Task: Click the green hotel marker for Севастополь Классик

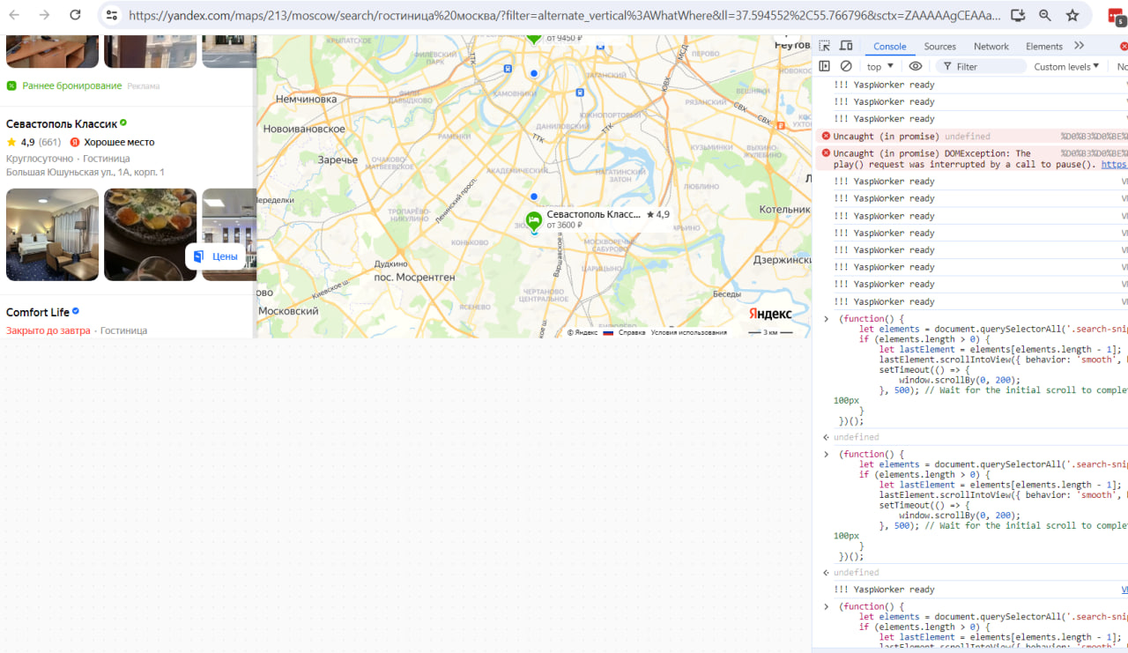Action: 533,218
